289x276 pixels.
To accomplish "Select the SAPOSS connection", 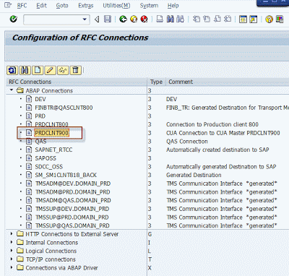I will [46, 158].
